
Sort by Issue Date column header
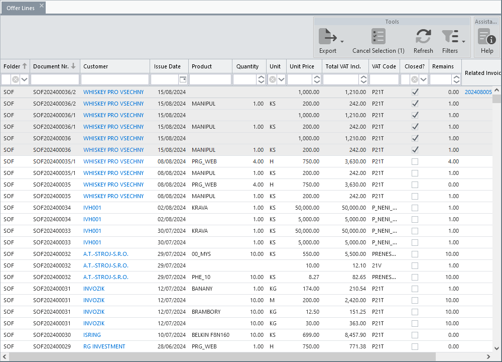tap(169, 66)
